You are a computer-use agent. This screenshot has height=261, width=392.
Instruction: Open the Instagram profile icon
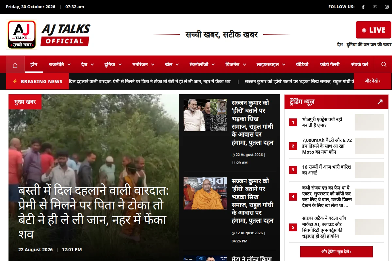(387, 7)
